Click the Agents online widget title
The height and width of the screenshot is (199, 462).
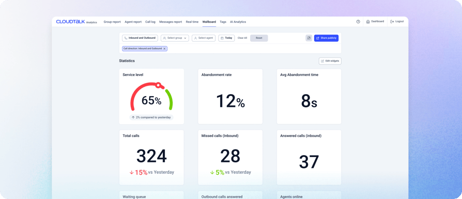pyautogui.click(x=291, y=196)
